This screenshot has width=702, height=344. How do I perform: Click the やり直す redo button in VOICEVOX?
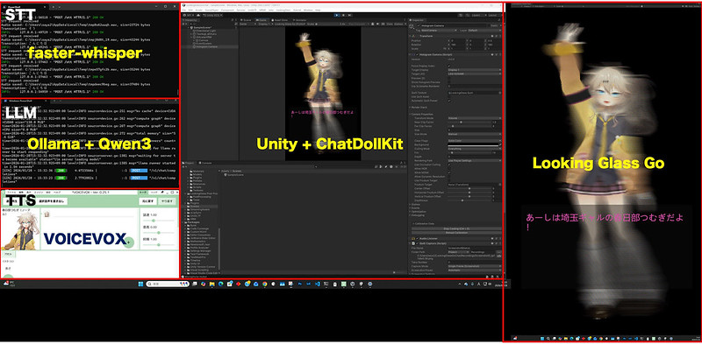click(x=167, y=201)
